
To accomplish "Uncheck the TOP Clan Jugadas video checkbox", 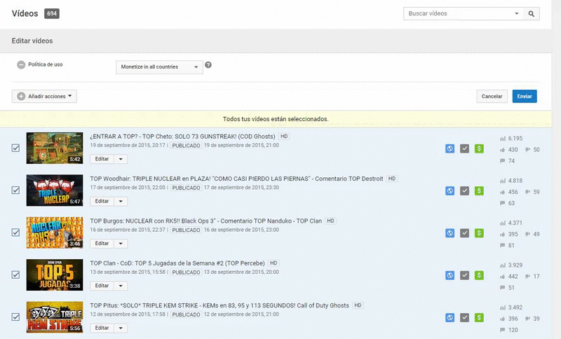I will click(15, 275).
